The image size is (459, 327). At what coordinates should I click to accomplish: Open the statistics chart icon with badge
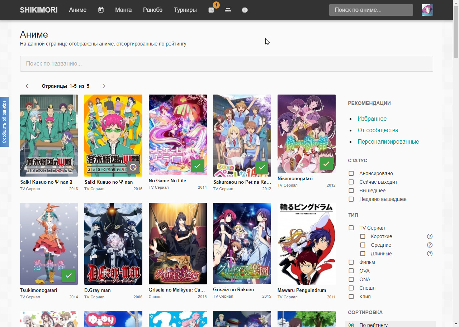pos(211,10)
